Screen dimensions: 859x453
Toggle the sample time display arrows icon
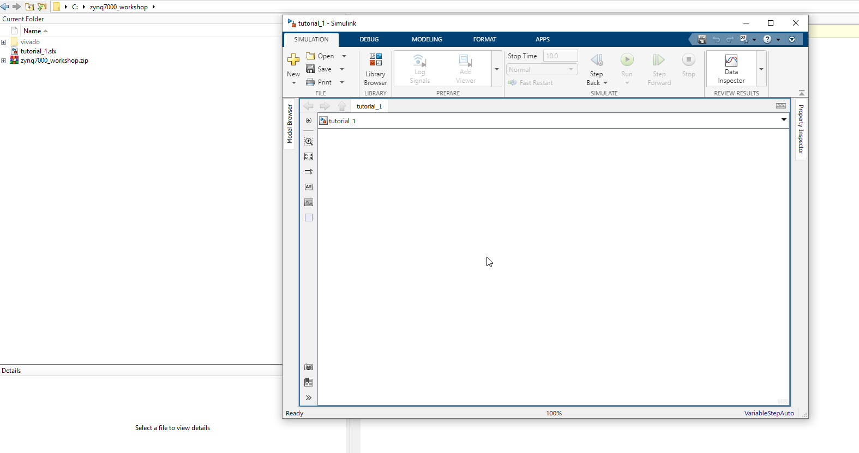tap(309, 172)
